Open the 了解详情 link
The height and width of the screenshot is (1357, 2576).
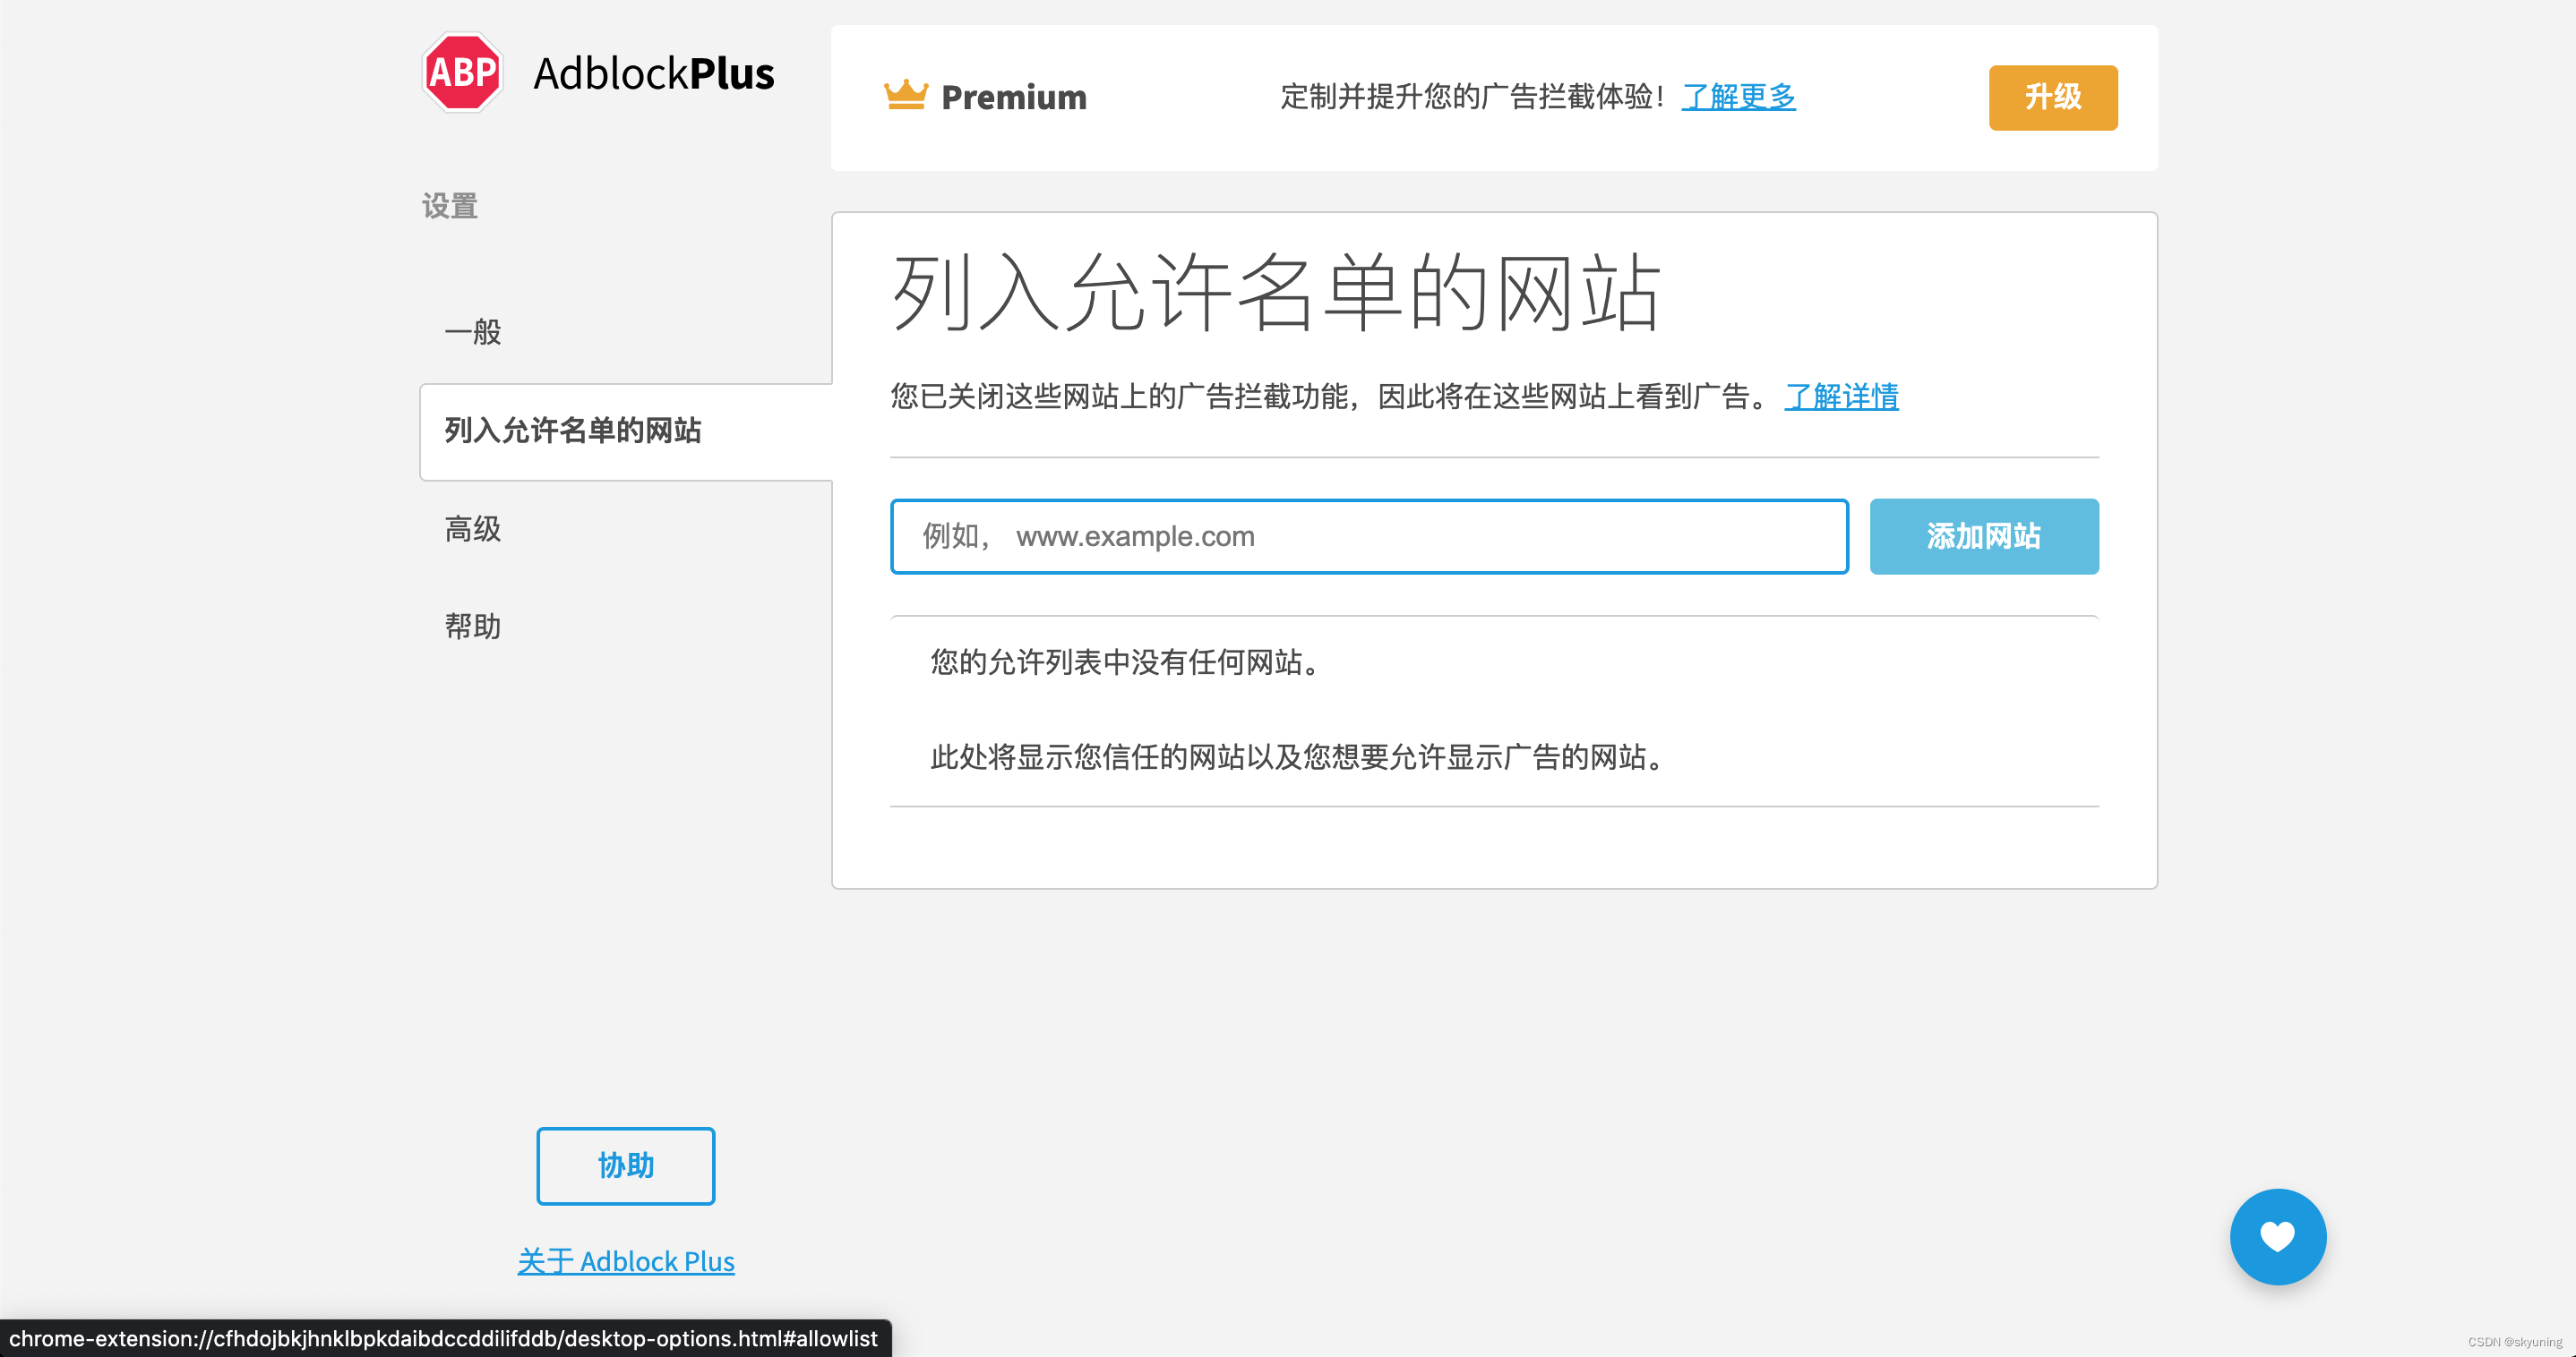tap(1841, 397)
